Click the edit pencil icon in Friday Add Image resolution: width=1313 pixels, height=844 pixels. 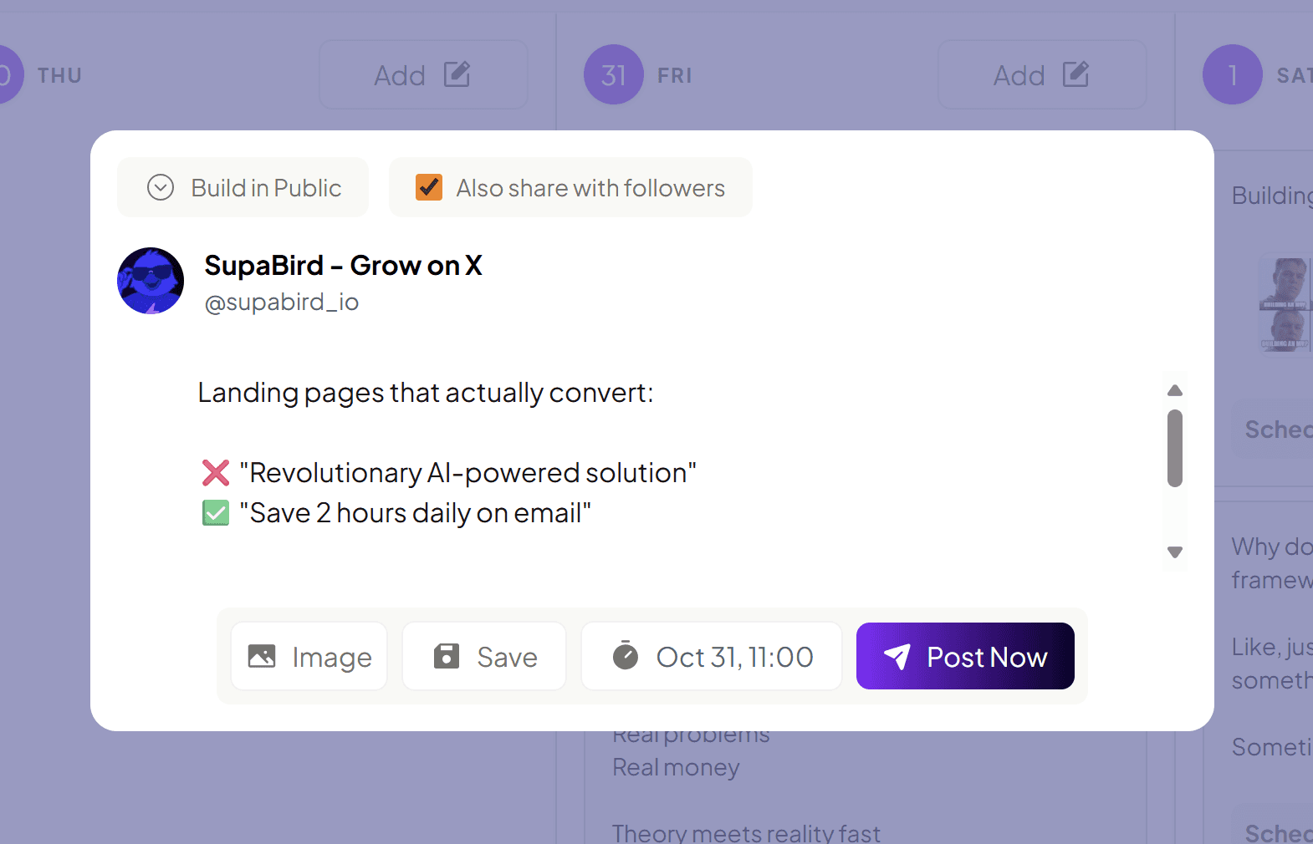1075,74
